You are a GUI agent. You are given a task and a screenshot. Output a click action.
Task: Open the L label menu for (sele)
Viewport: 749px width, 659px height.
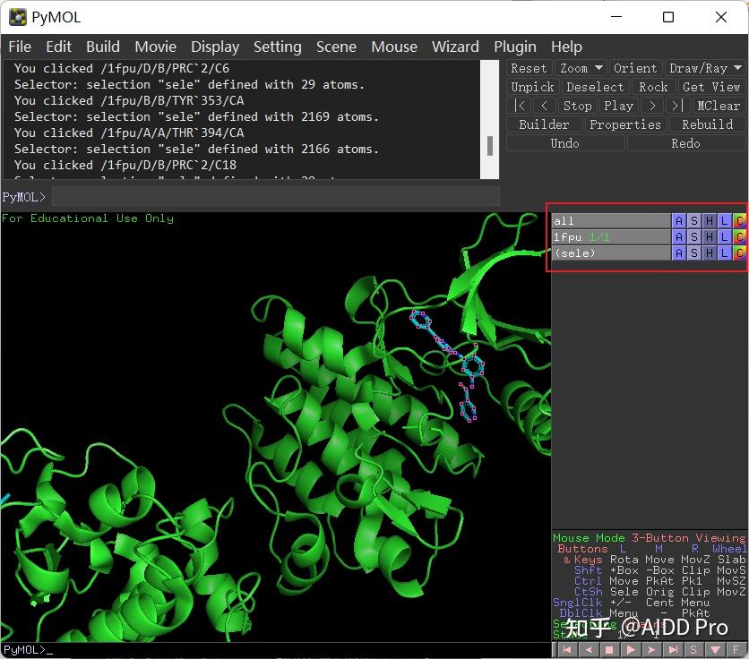[x=725, y=253]
